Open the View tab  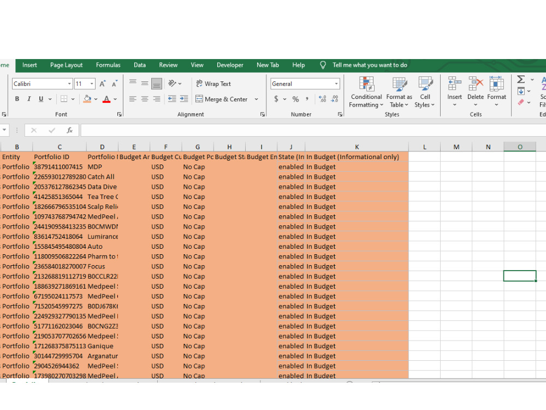click(x=197, y=65)
